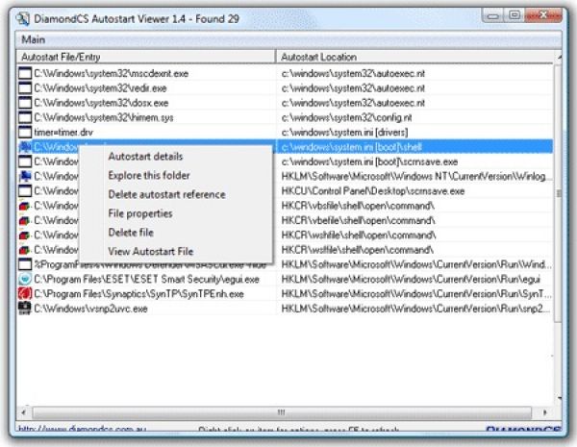Click the mscdexnt.exe row icon

pyautogui.click(x=25, y=73)
